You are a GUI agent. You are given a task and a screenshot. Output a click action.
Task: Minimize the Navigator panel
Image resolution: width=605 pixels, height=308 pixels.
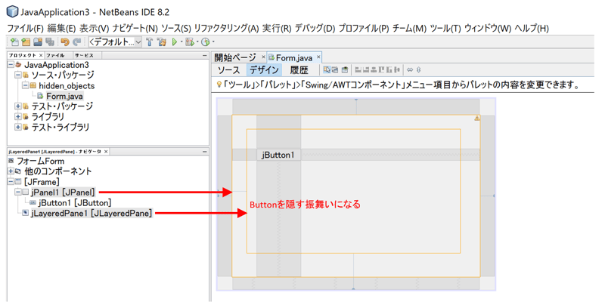click(204, 151)
